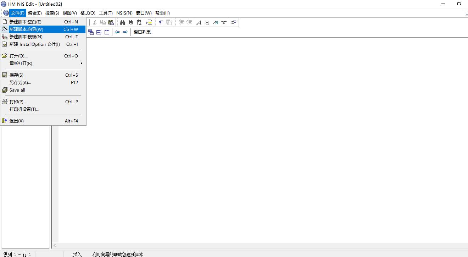Click the 窗口列表 button
The image size is (468, 257).
141,32
